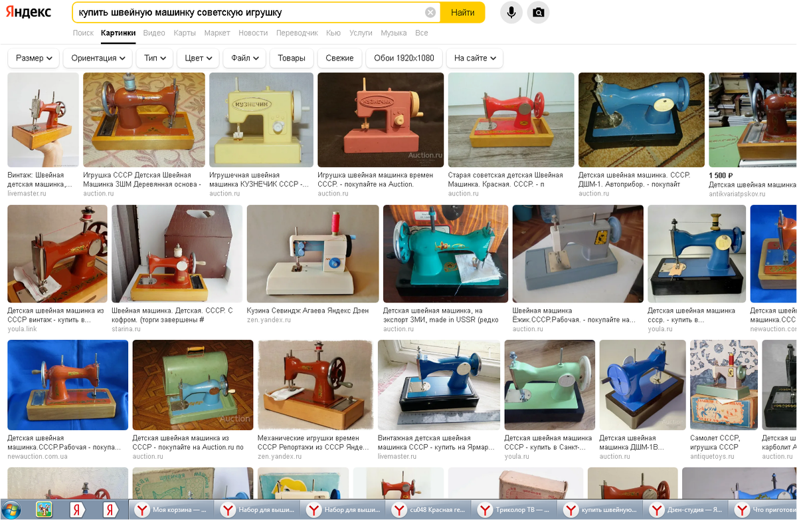The width and height of the screenshot is (797, 520).
Task: Expand the Размер dropdown
Action: click(33, 58)
